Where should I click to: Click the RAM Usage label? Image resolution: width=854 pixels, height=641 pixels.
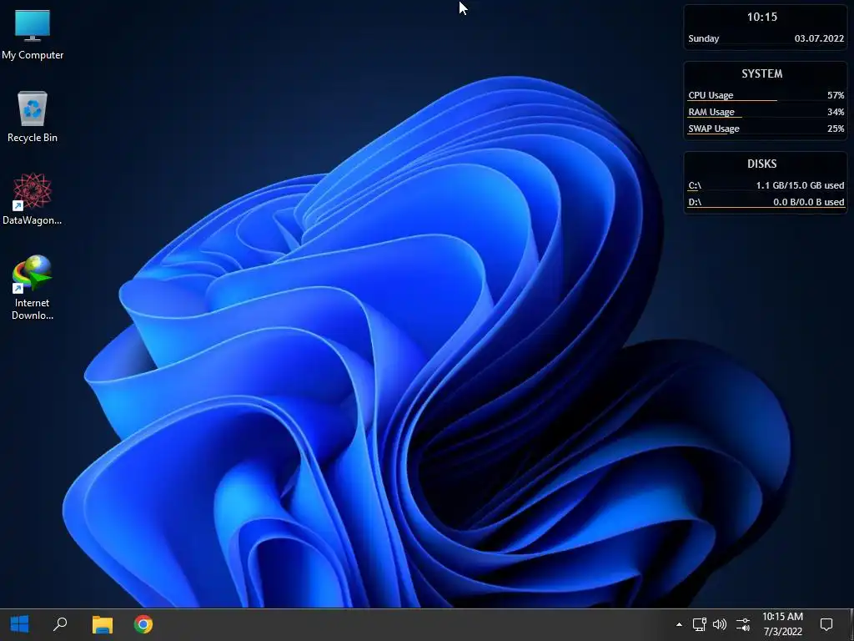point(711,112)
